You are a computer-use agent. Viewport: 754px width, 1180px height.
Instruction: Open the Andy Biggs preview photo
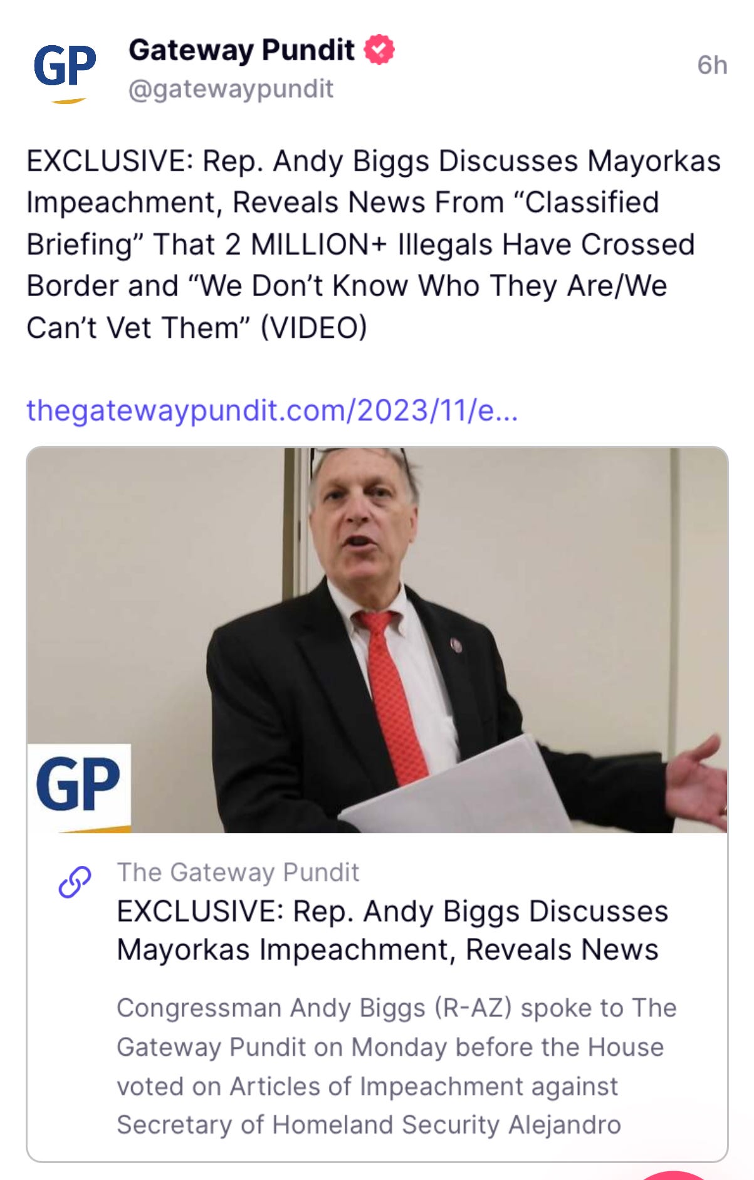377,640
